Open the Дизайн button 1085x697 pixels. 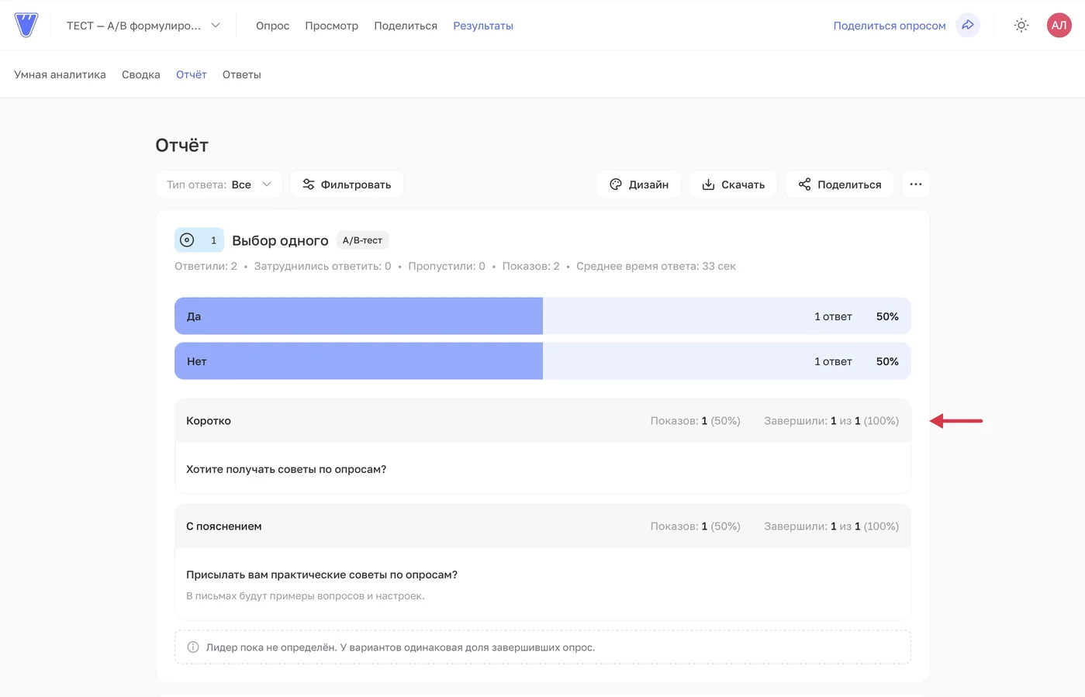coord(639,185)
